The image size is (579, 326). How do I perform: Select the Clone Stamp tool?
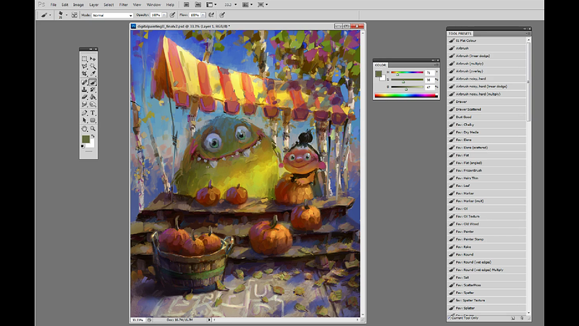[x=85, y=90]
